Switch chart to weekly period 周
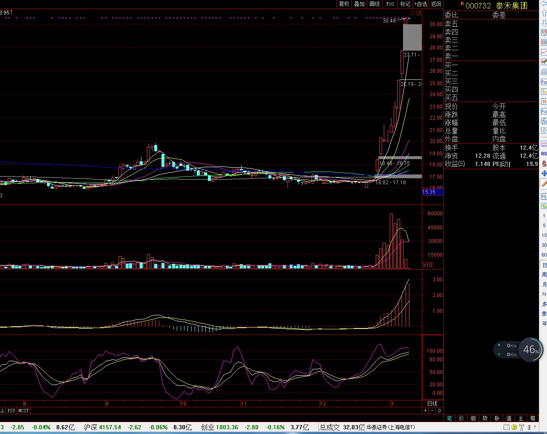Image resolution: width=547 pixels, height=434 pixels. (x=544, y=274)
